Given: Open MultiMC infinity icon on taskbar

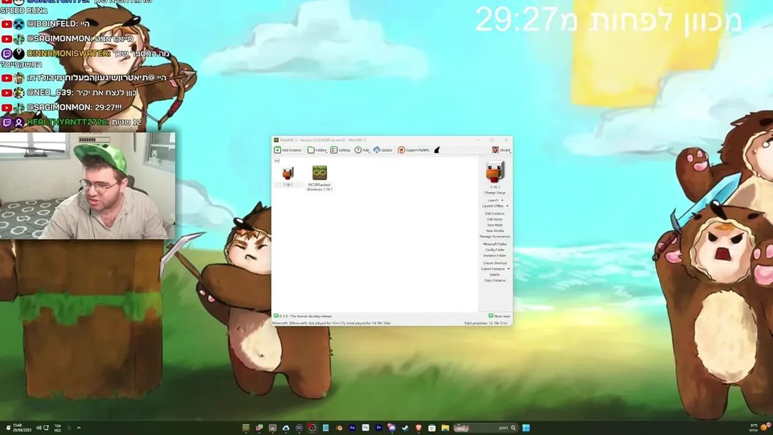Looking at the screenshot, I should point(246,428).
